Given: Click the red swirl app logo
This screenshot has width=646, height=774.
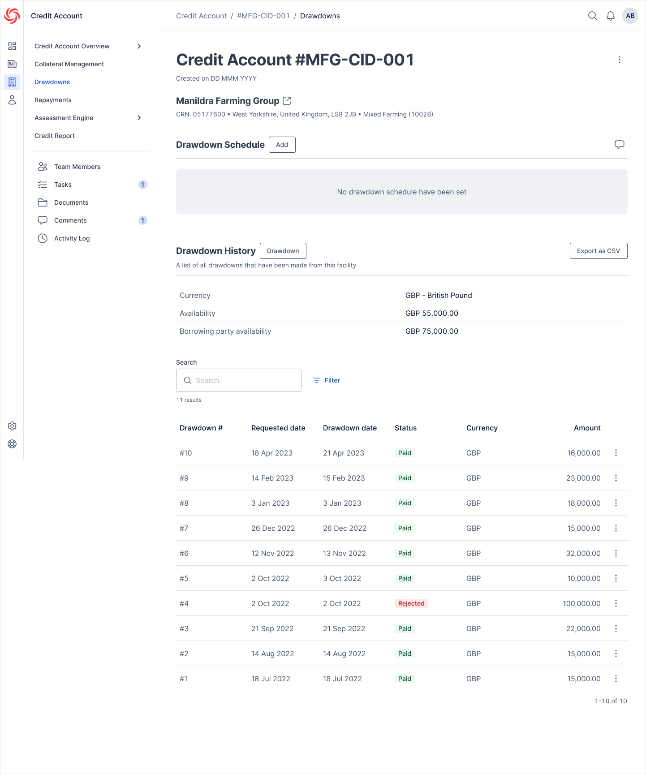Looking at the screenshot, I should point(12,16).
